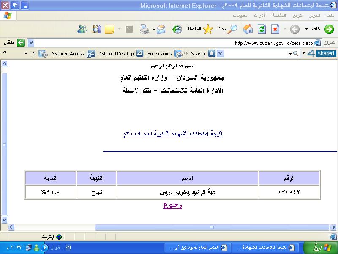338x254 pixels.
Task: Refresh the page with the Refresh icon
Action: [x=262, y=29]
